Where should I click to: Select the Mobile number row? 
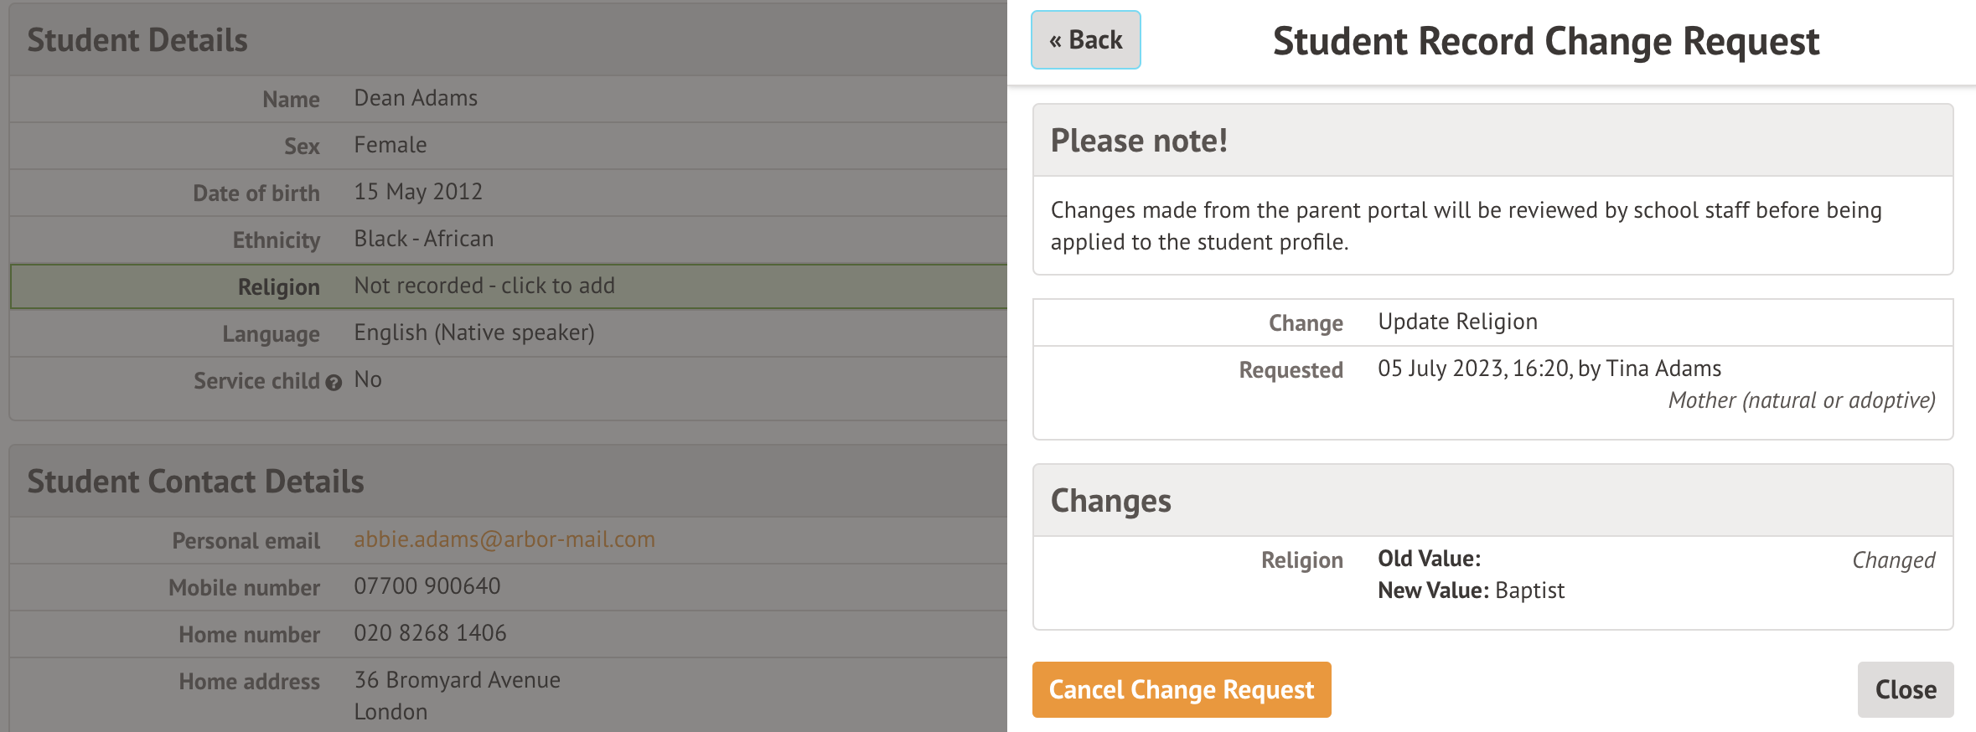pyautogui.click(x=427, y=586)
